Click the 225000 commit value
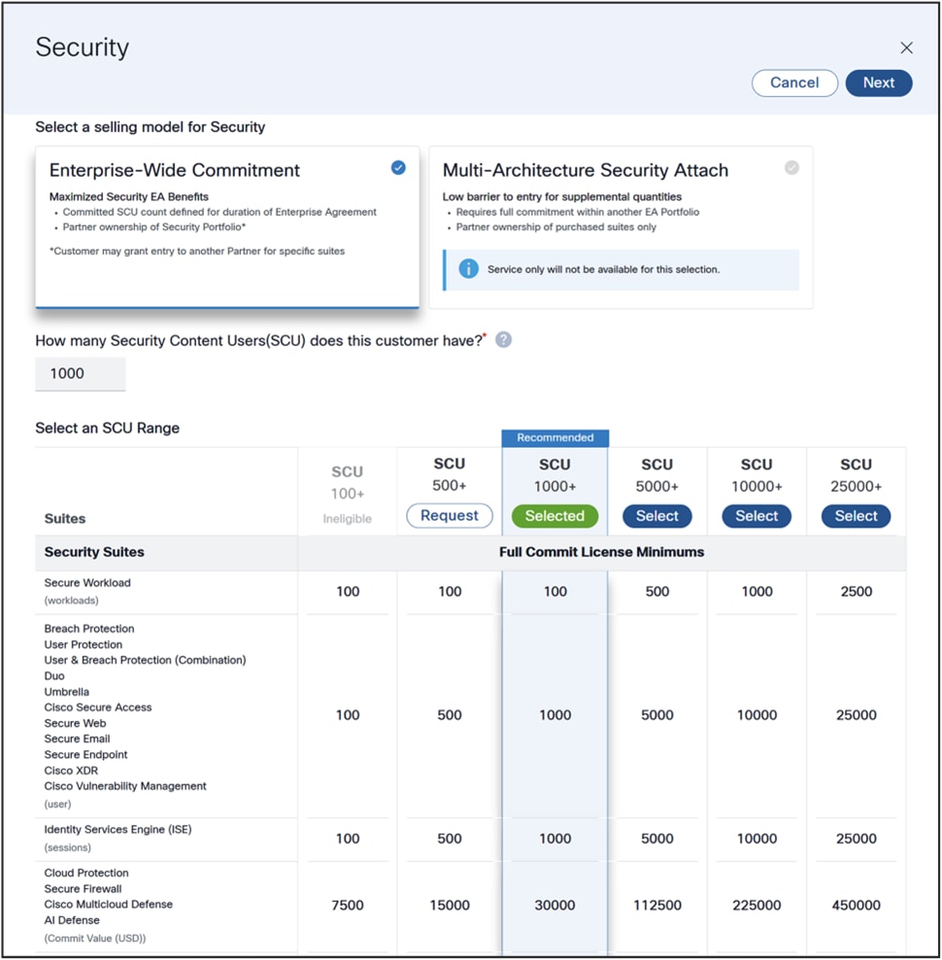This screenshot has width=942, height=960. point(757,905)
